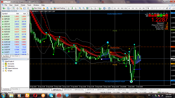175x98 pixels.
Task: Select AUDCAD row in Market Watch
Action: point(14,42)
